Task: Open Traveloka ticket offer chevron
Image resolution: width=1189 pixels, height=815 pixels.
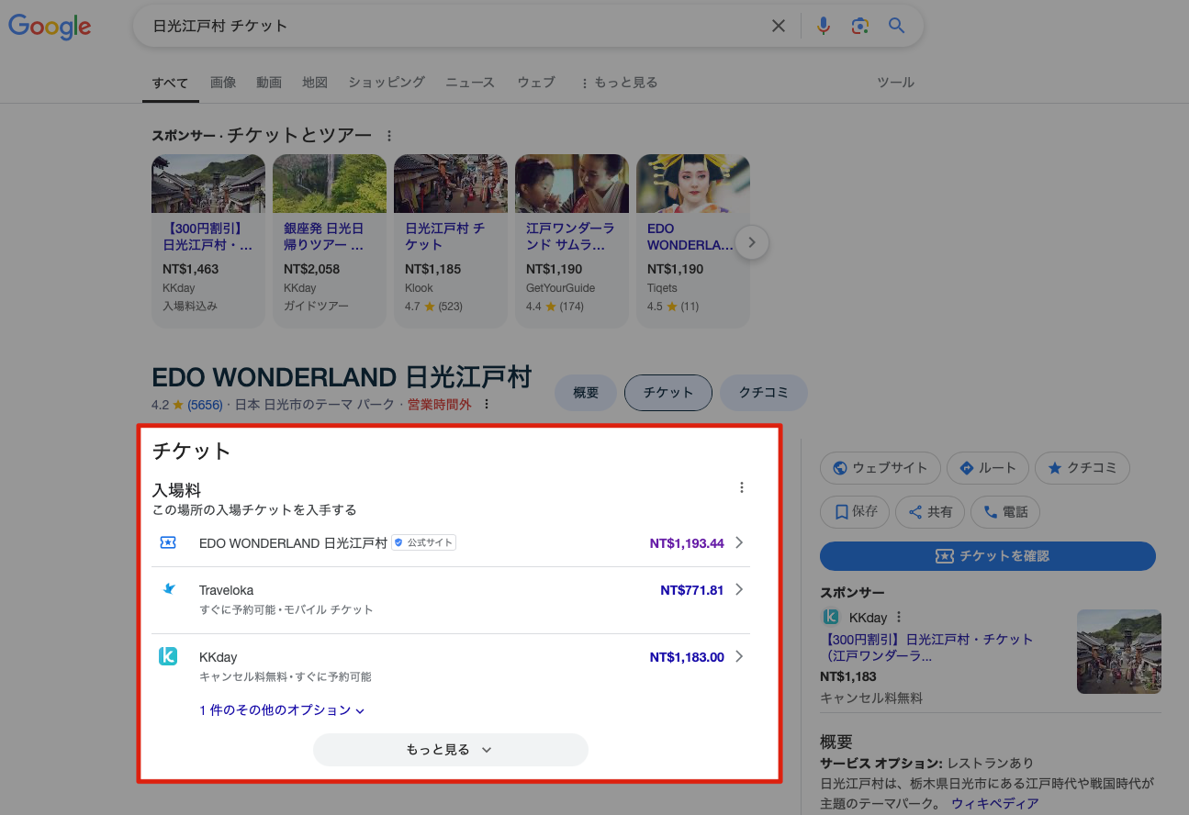Action: coord(739,589)
